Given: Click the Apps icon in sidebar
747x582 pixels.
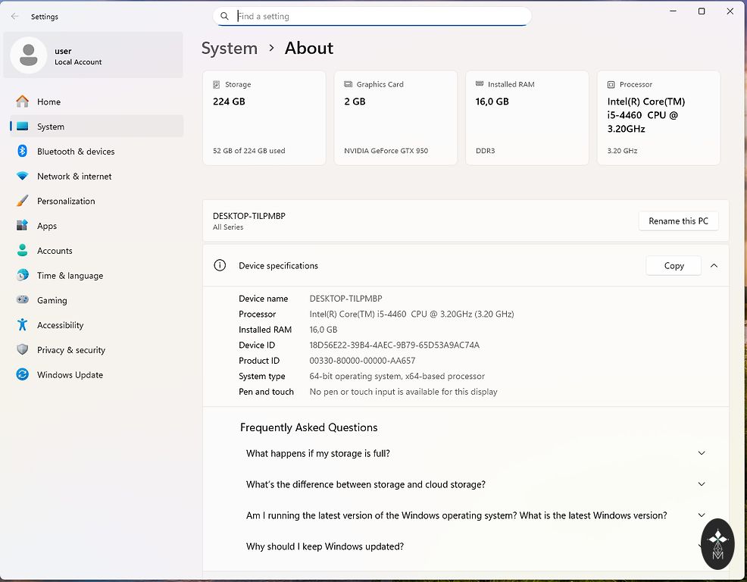Looking at the screenshot, I should click(x=23, y=226).
